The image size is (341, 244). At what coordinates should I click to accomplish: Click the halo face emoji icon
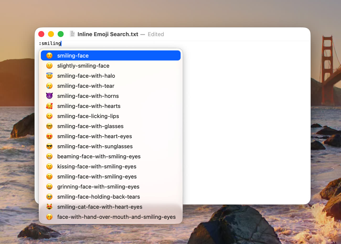pyautogui.click(x=49, y=76)
